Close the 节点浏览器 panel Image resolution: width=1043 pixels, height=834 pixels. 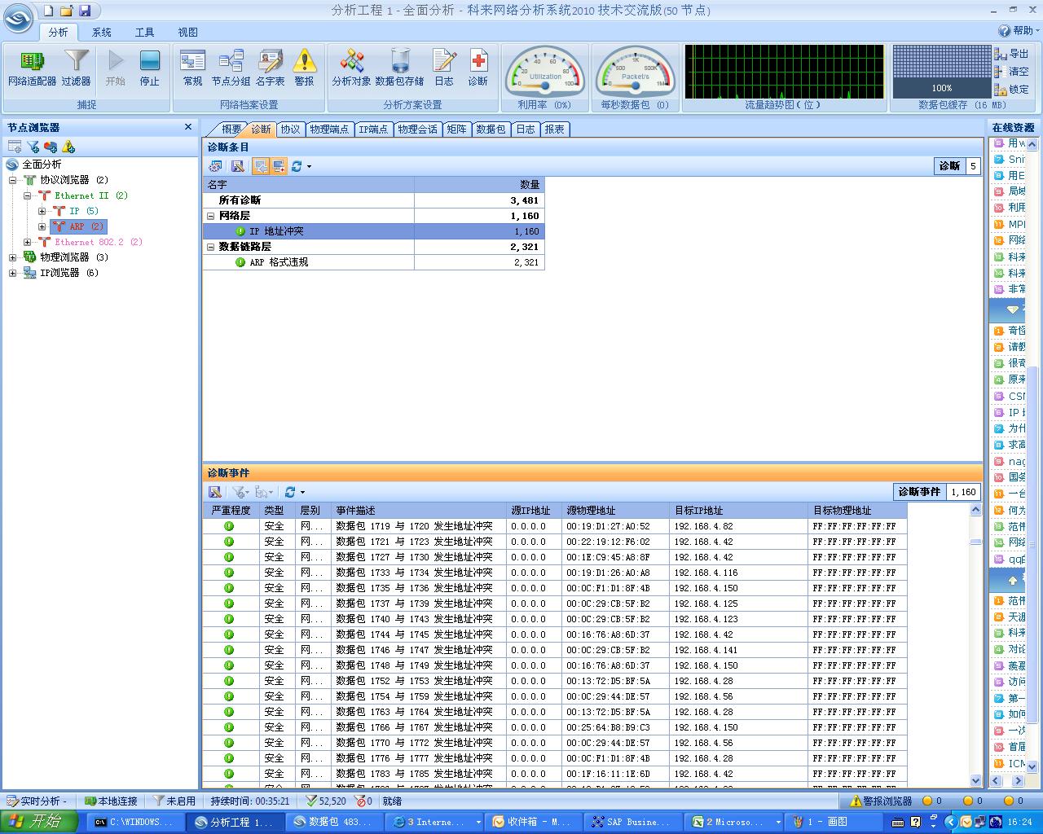point(188,127)
